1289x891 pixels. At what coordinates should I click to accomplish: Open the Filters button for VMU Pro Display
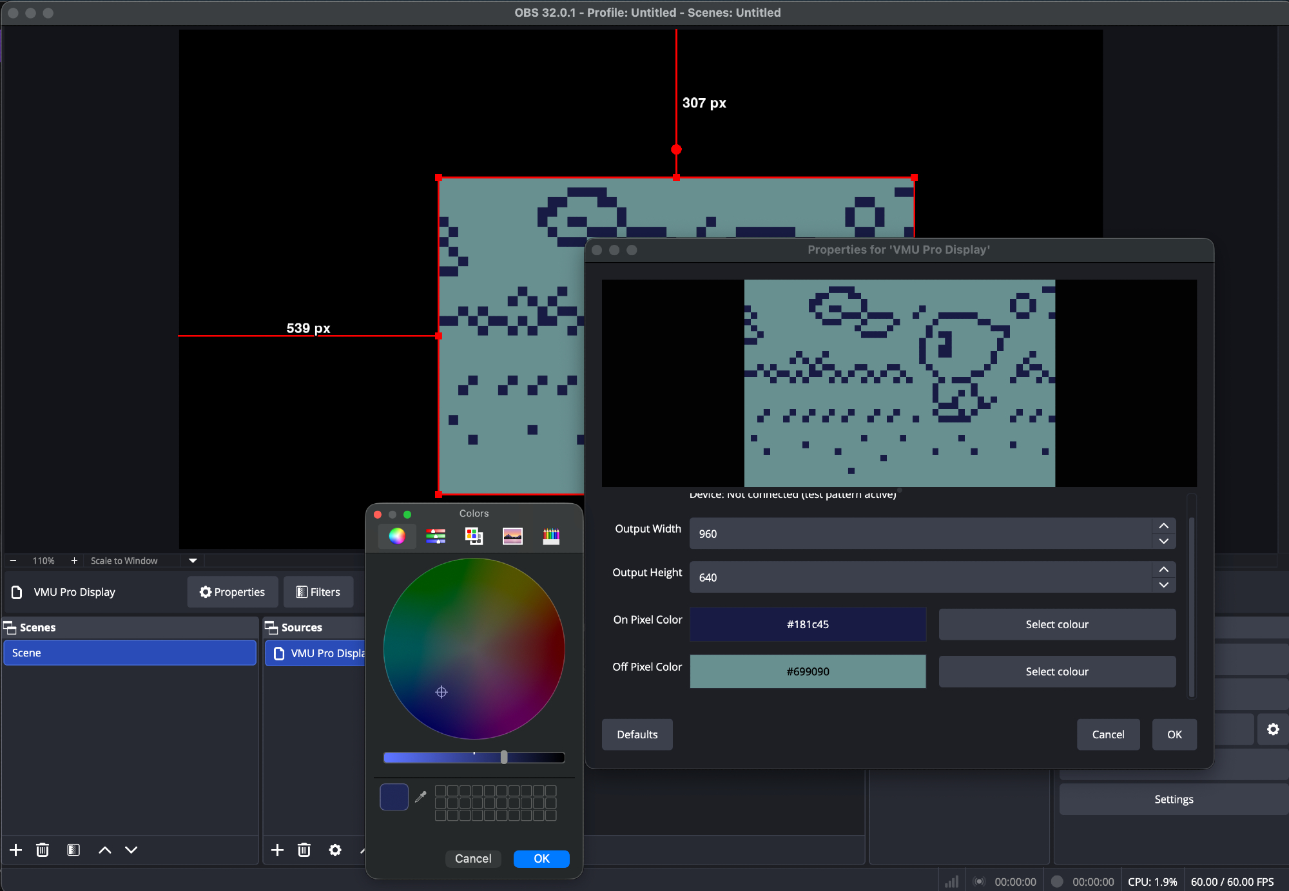coord(318,592)
